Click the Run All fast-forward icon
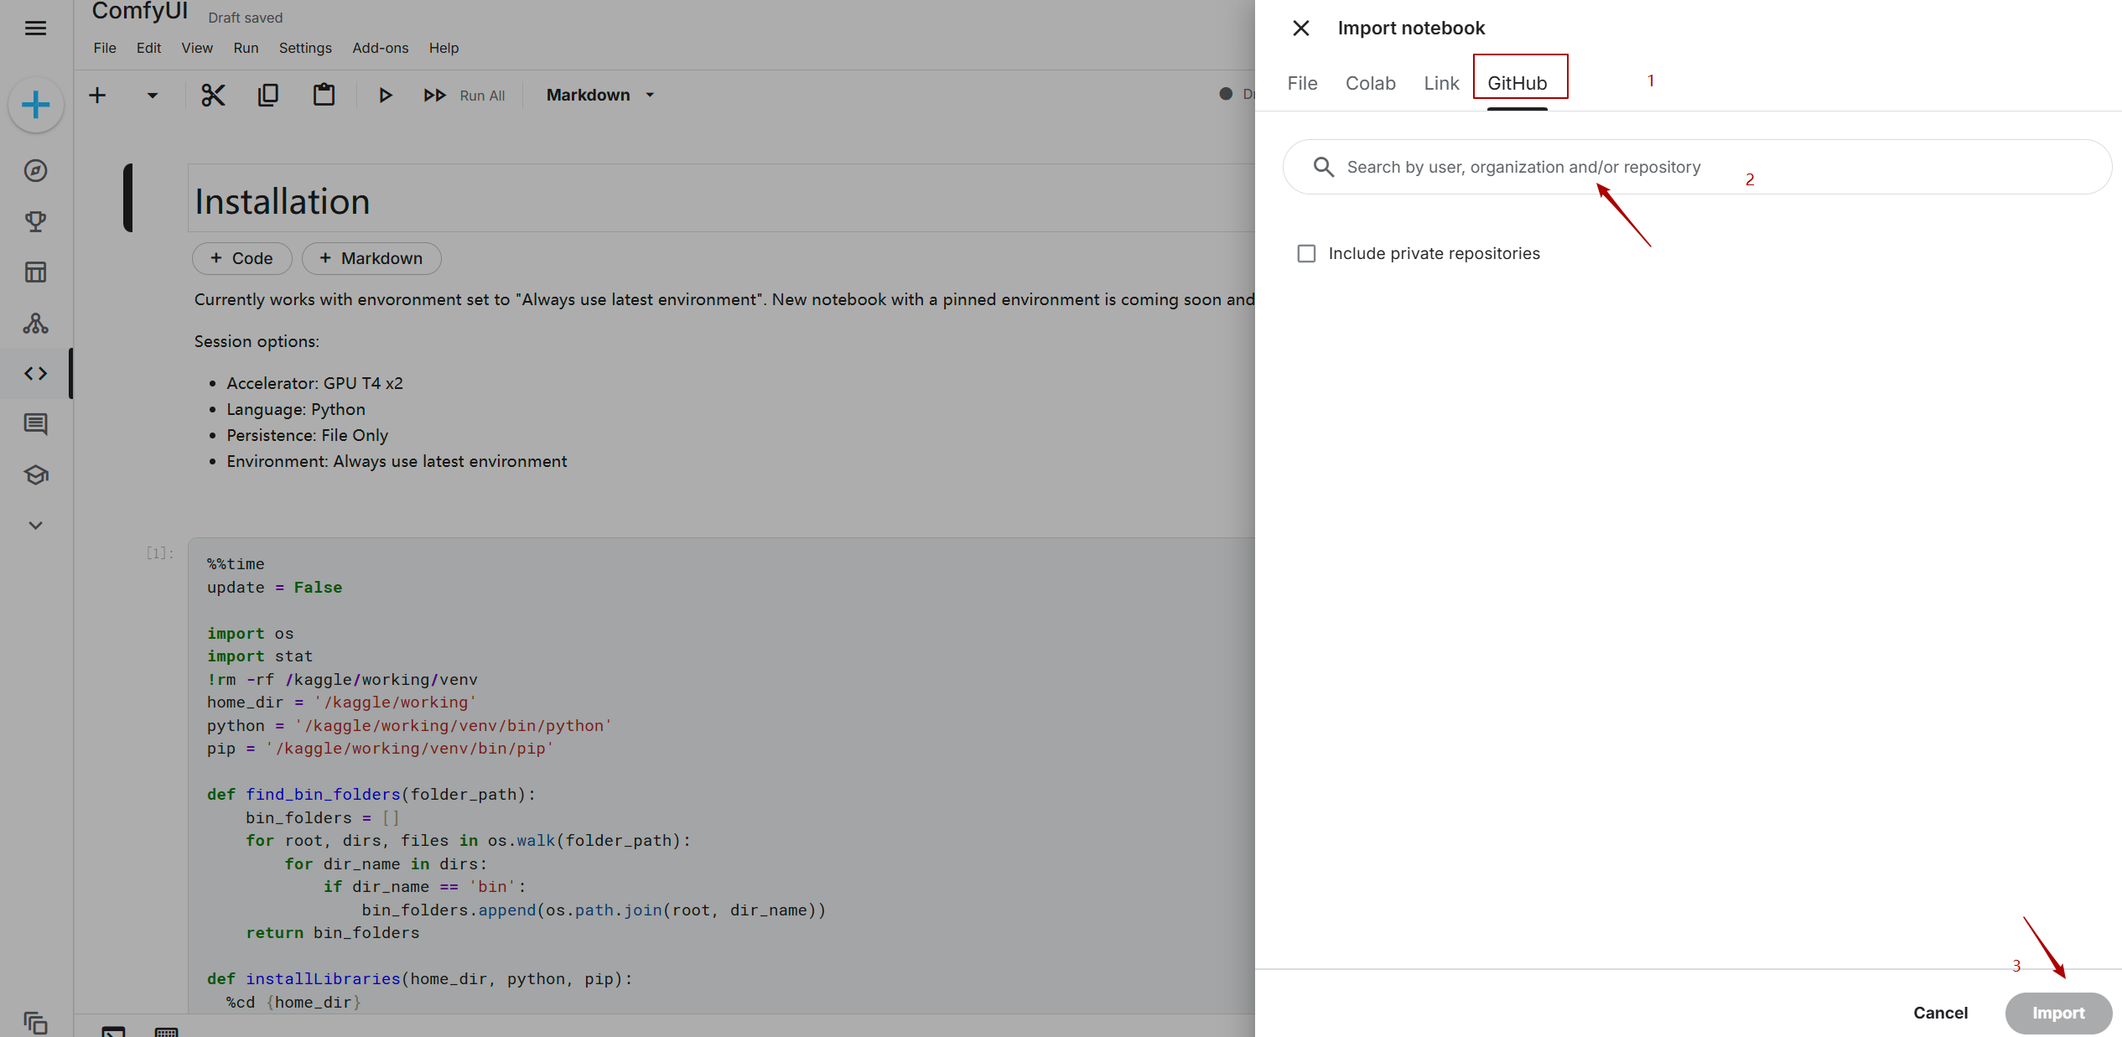2122x1037 pixels. 434,95
